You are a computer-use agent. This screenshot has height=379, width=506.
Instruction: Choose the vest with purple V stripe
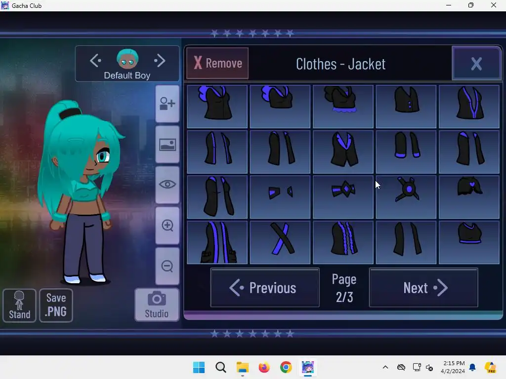coord(469,107)
